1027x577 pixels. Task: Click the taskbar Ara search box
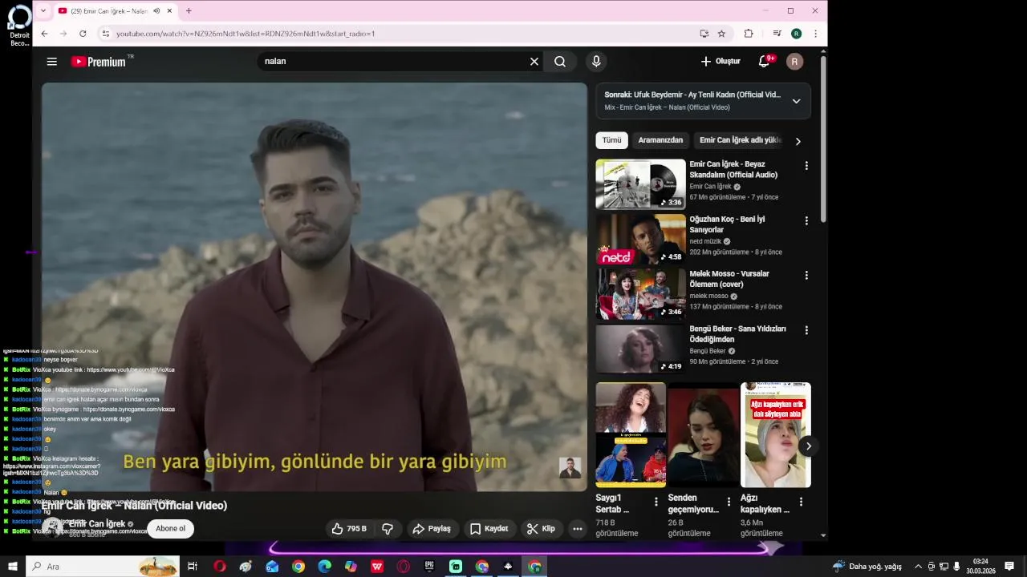pos(103,567)
